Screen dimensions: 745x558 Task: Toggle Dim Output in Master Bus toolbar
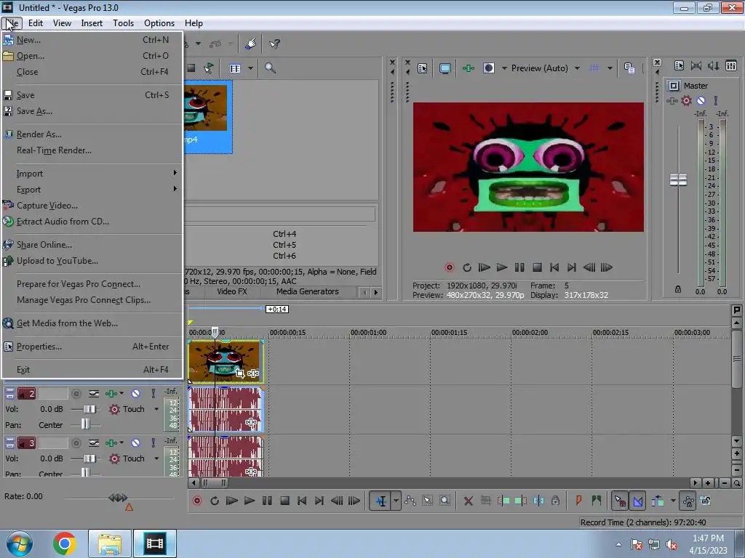[713, 65]
